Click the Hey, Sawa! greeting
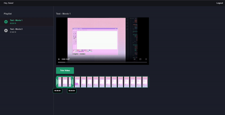This screenshot has height=115, width=225. [x=9, y=3]
